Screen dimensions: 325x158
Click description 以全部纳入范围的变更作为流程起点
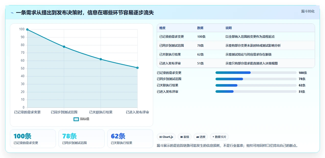point(250,37)
